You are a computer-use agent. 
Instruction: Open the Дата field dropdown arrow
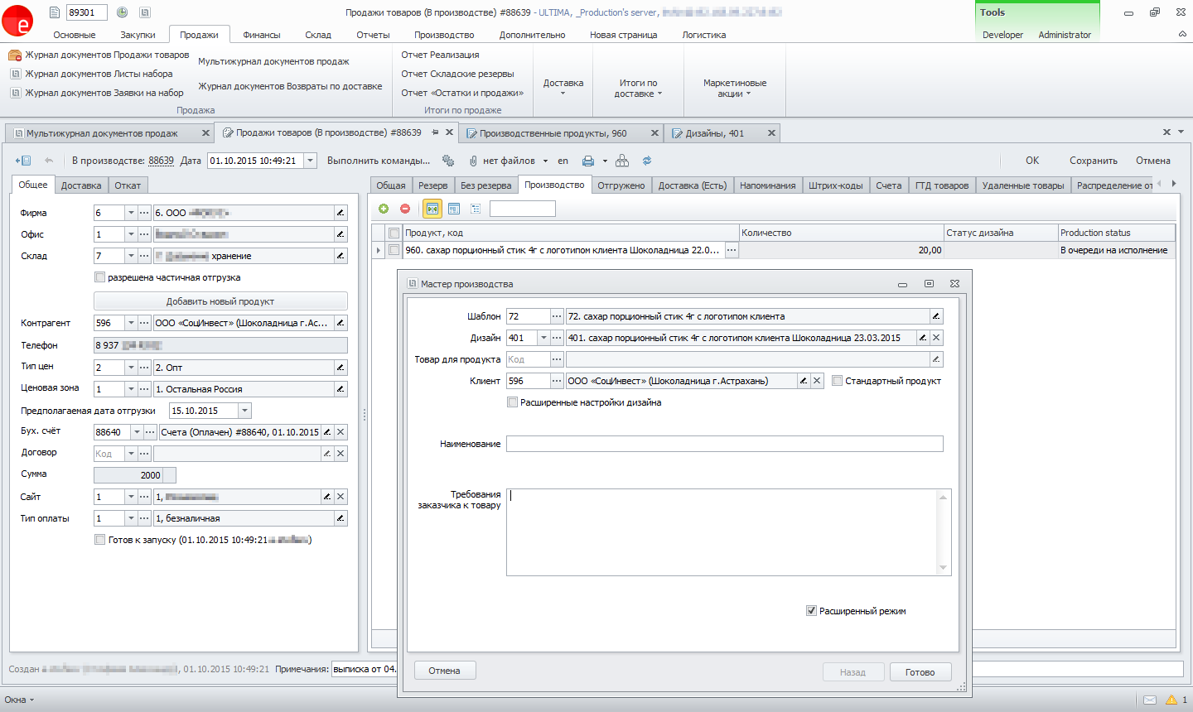(310, 161)
